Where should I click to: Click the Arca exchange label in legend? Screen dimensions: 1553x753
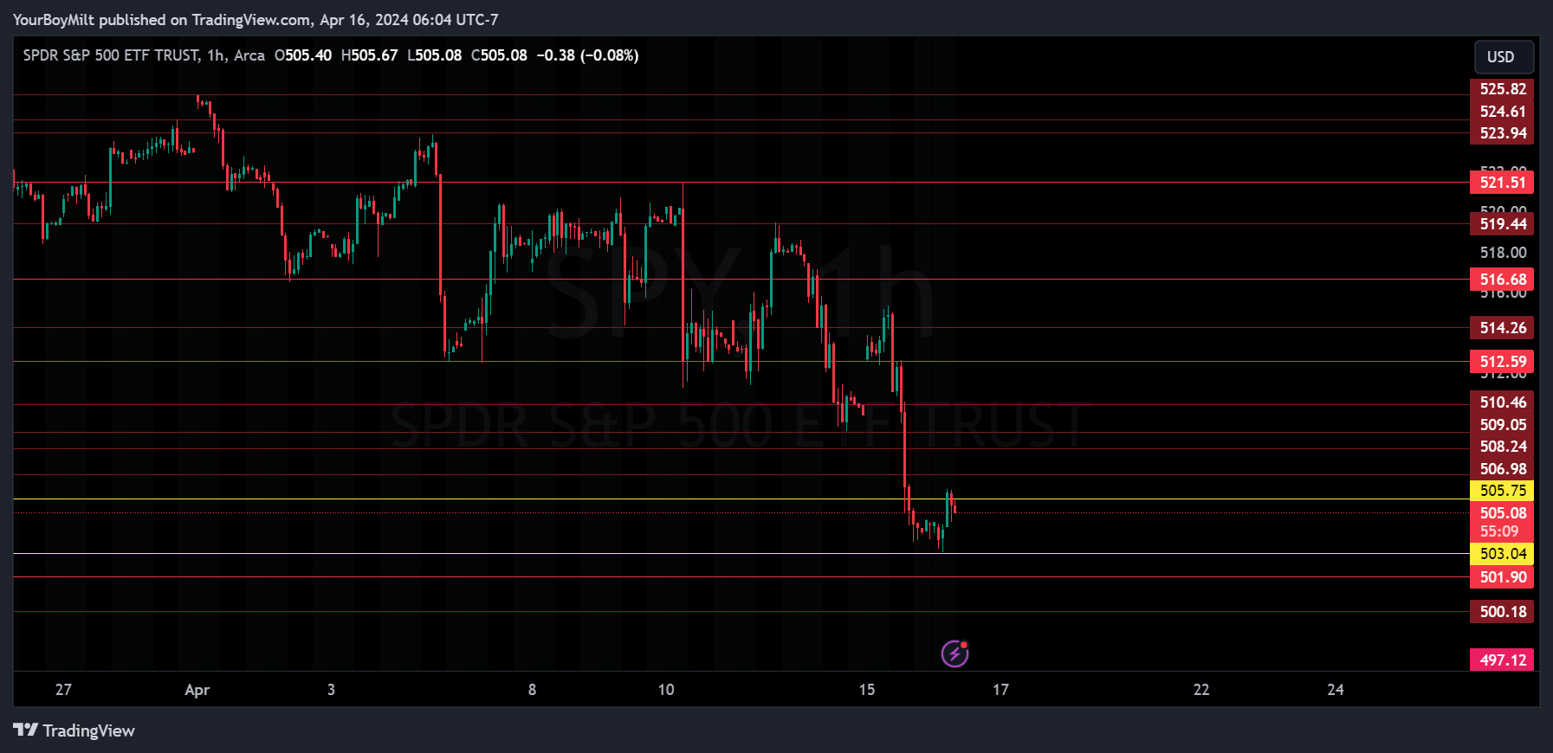click(249, 55)
